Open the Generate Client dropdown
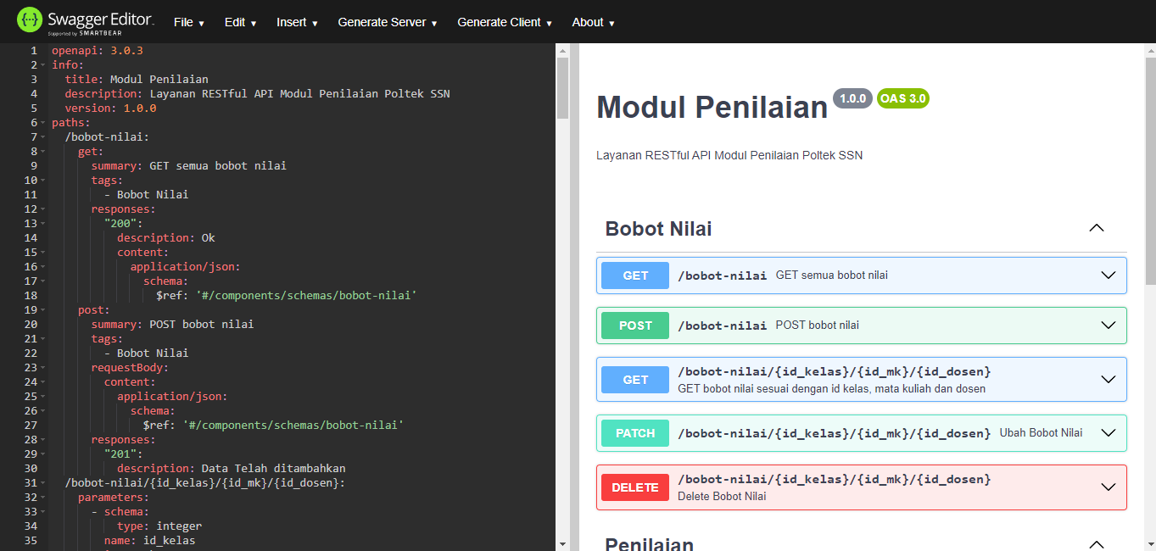The image size is (1156, 551). (x=504, y=23)
